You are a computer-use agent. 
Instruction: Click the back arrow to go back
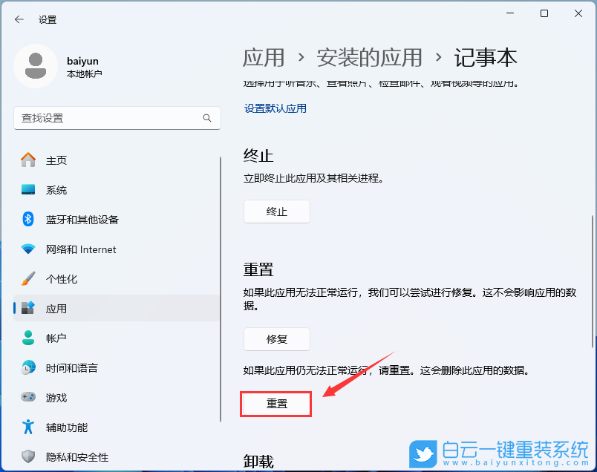pyautogui.click(x=19, y=19)
